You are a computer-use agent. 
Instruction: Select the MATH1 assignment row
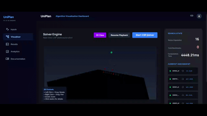183,79
